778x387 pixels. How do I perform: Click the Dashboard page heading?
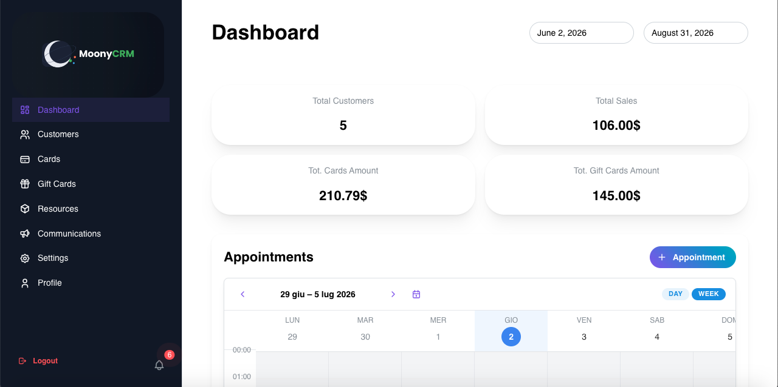266,32
